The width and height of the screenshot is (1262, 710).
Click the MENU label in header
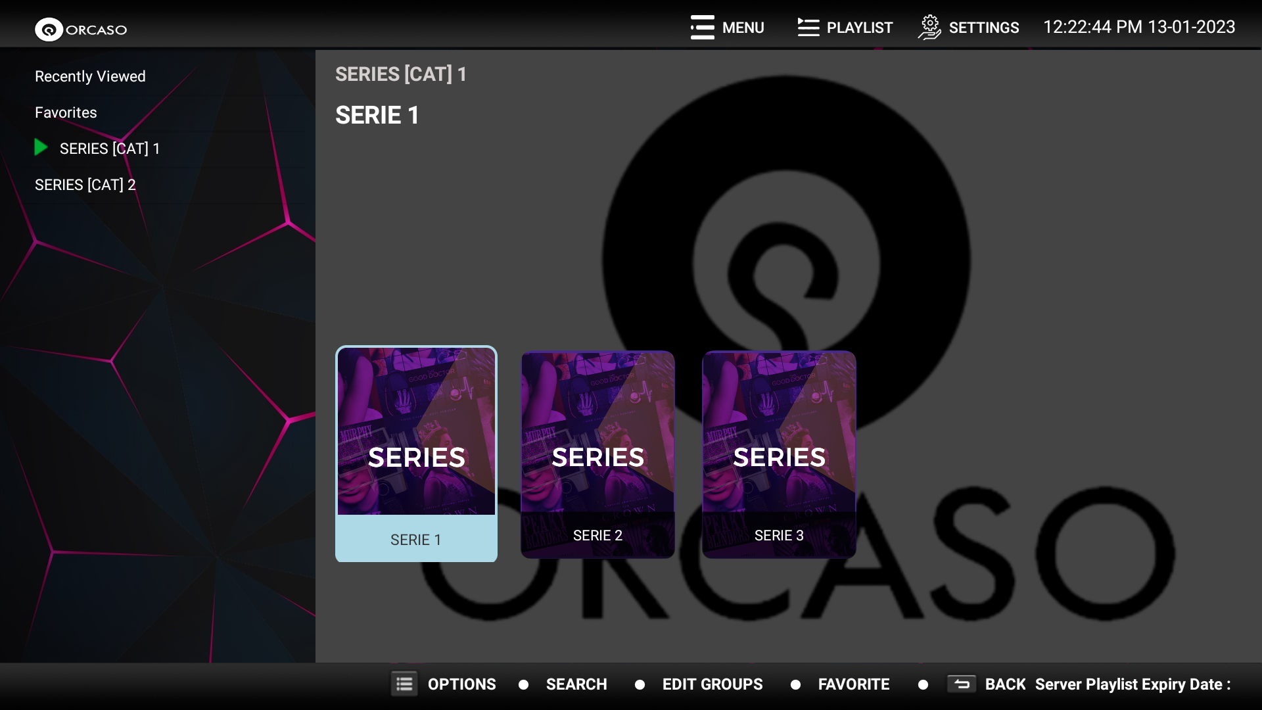(x=743, y=28)
